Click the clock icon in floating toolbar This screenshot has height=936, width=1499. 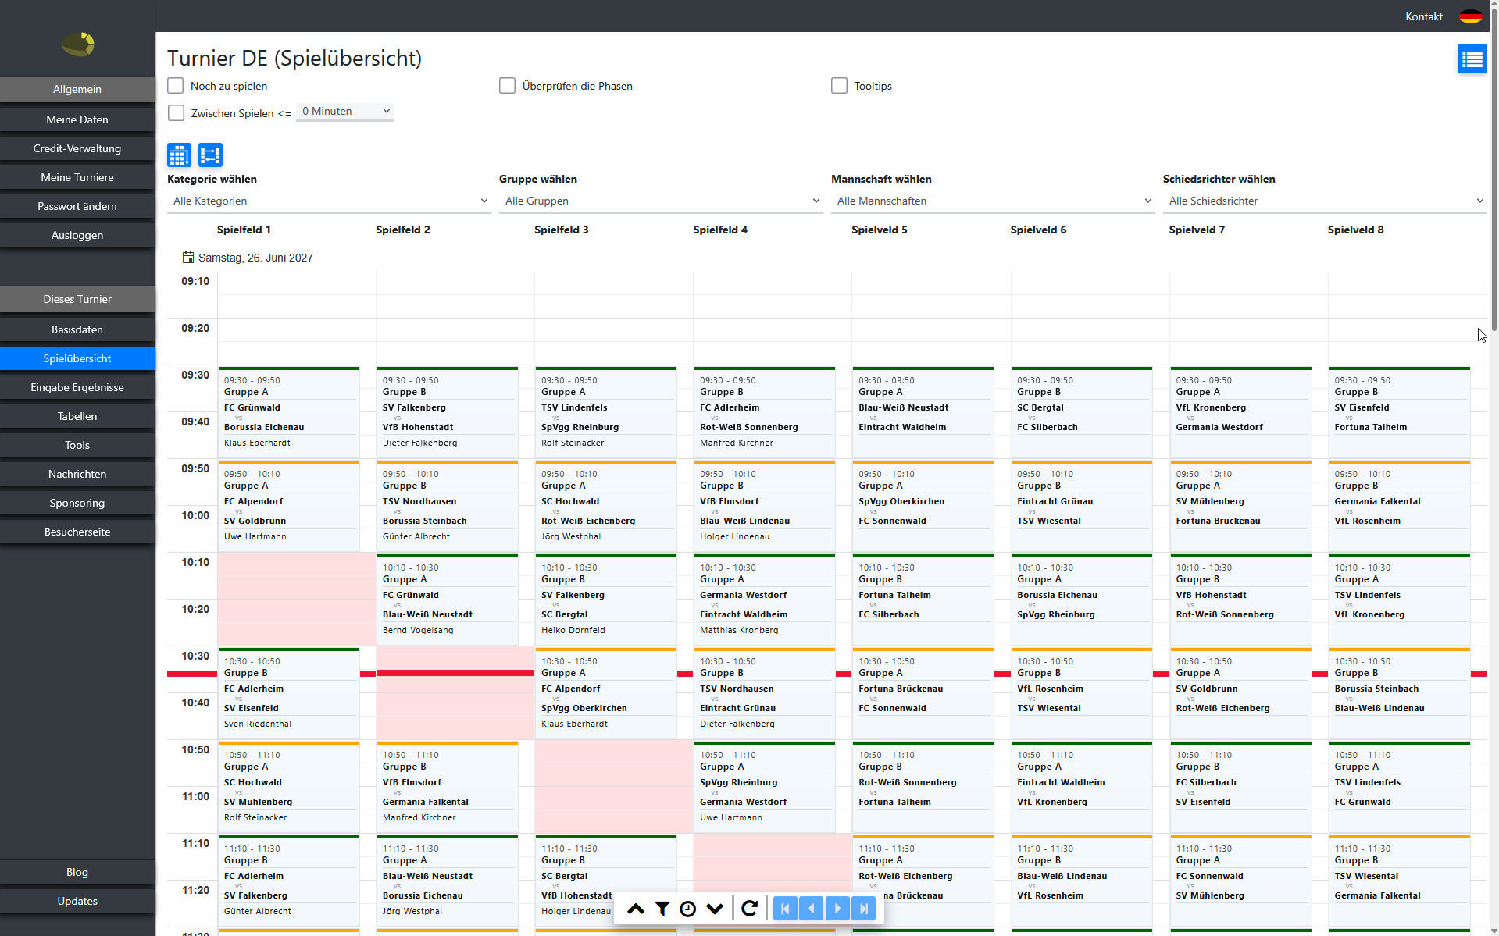687,909
